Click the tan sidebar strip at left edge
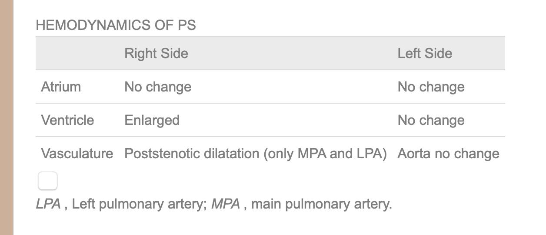The height and width of the screenshot is (235, 546). [7, 117]
